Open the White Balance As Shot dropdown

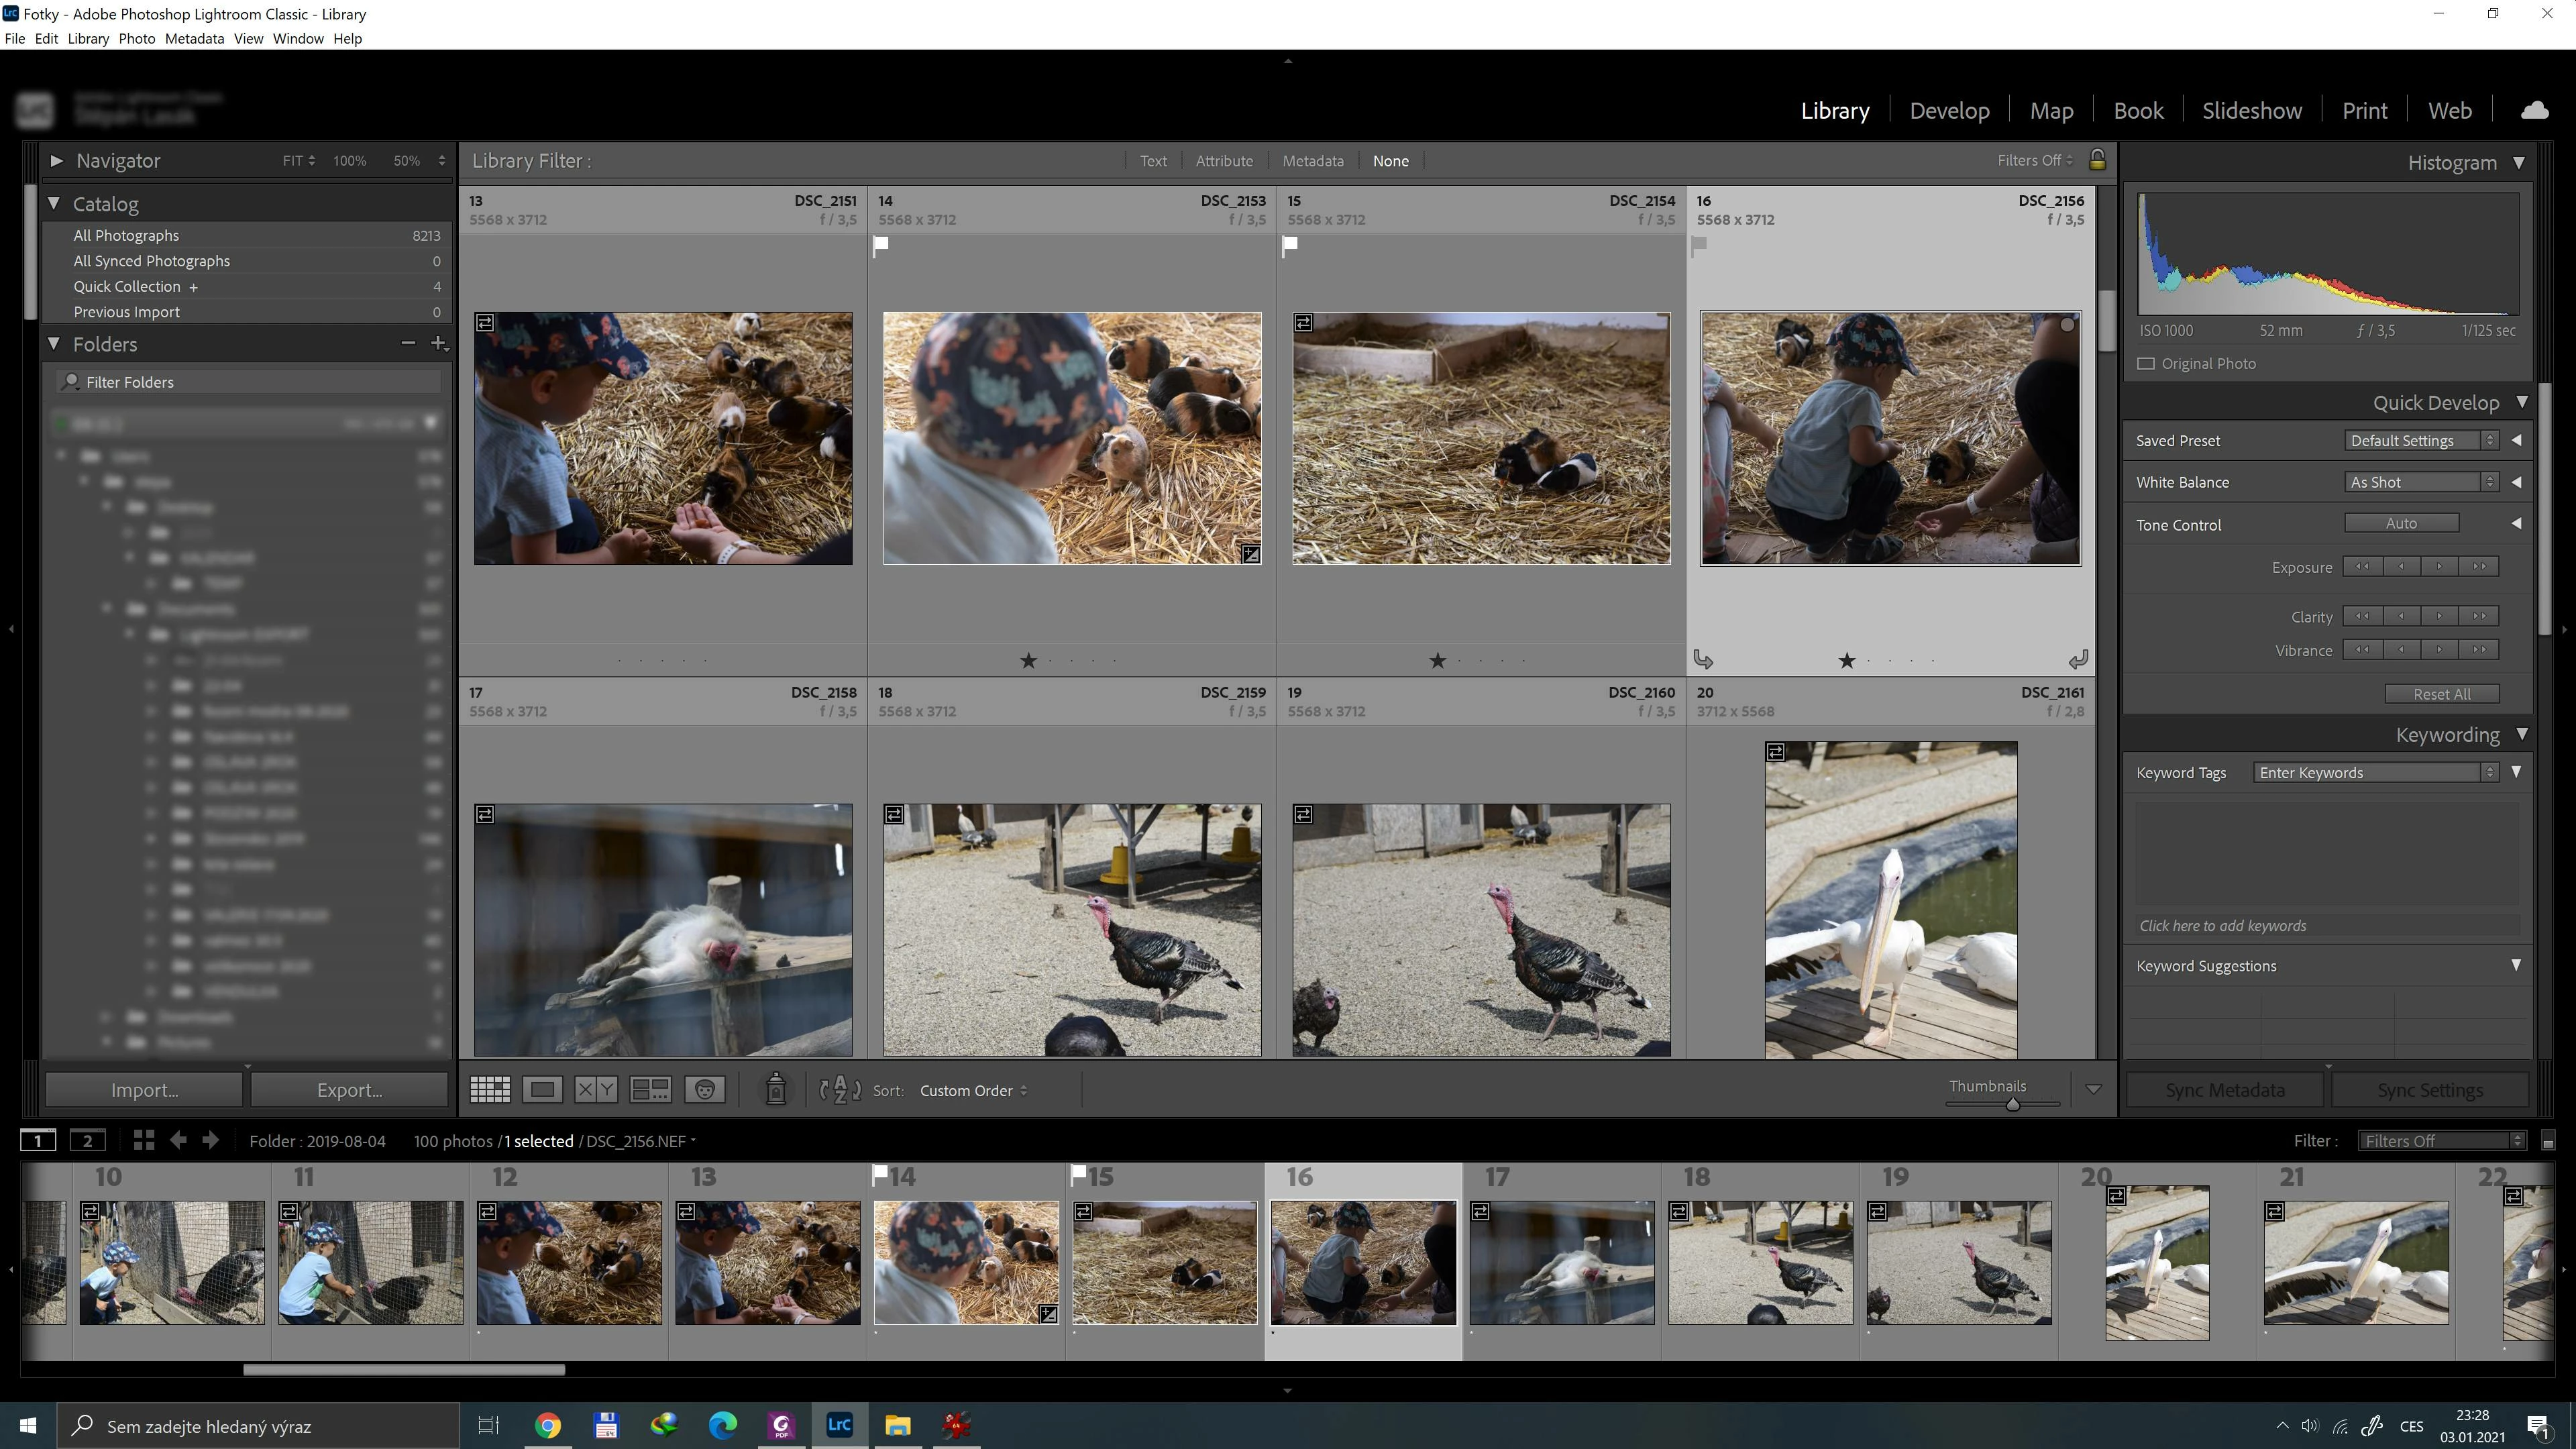(x=2421, y=482)
